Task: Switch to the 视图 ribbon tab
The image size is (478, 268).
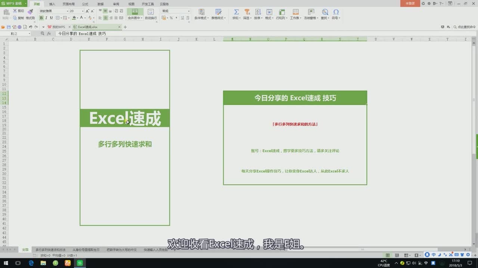Action: (131, 4)
